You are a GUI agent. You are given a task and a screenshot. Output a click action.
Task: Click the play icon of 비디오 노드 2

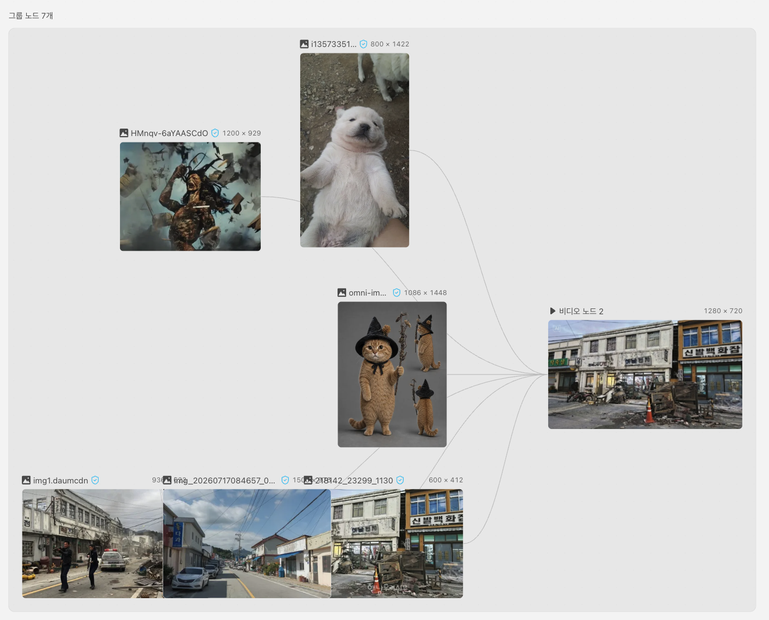(x=552, y=311)
